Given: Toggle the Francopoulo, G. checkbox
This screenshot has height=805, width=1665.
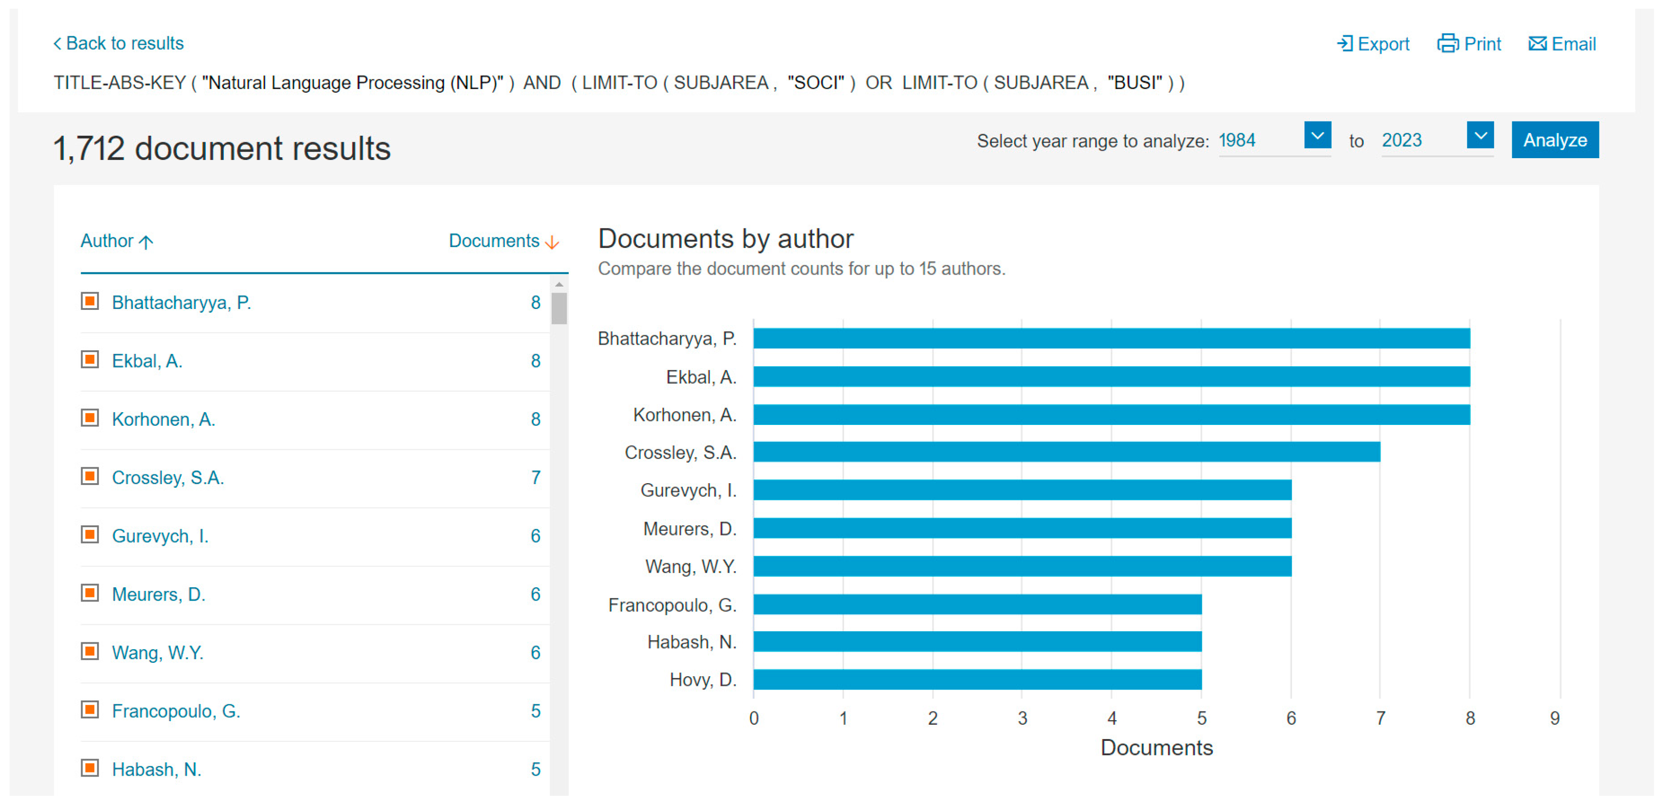Looking at the screenshot, I should point(90,710).
